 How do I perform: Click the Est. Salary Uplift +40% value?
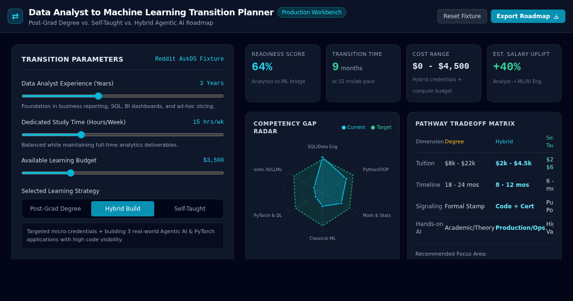tap(507, 67)
